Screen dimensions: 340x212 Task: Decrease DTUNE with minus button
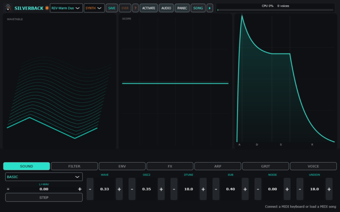coord(174,189)
